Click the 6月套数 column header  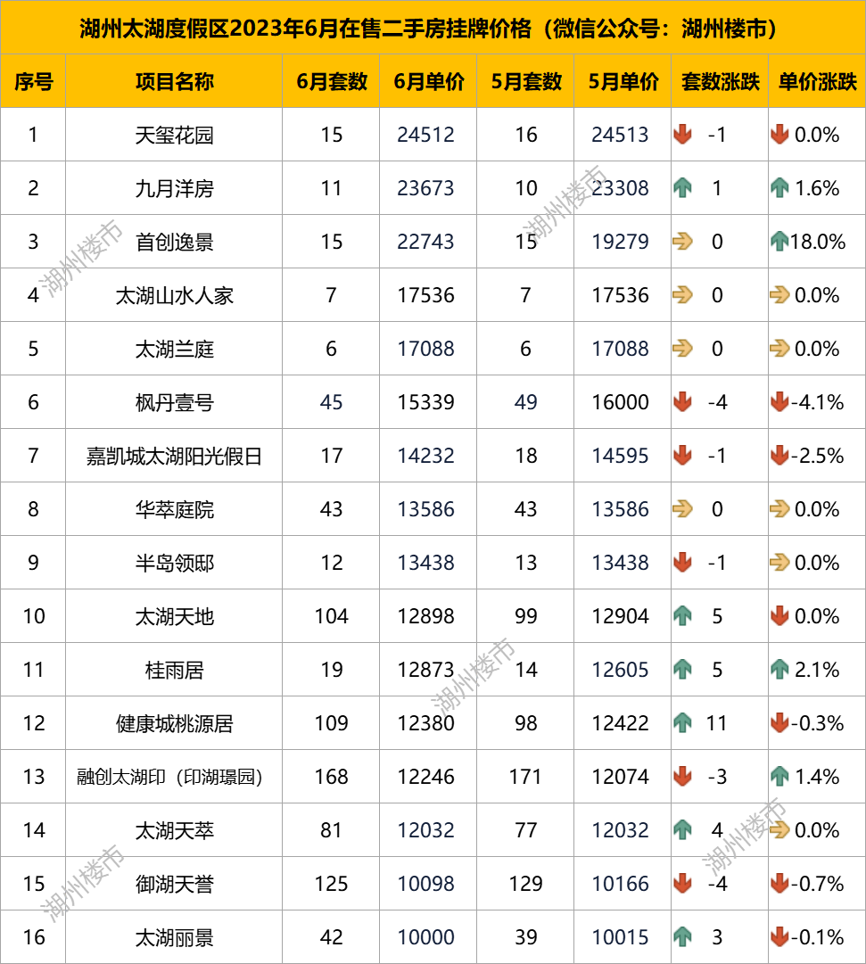332,81
